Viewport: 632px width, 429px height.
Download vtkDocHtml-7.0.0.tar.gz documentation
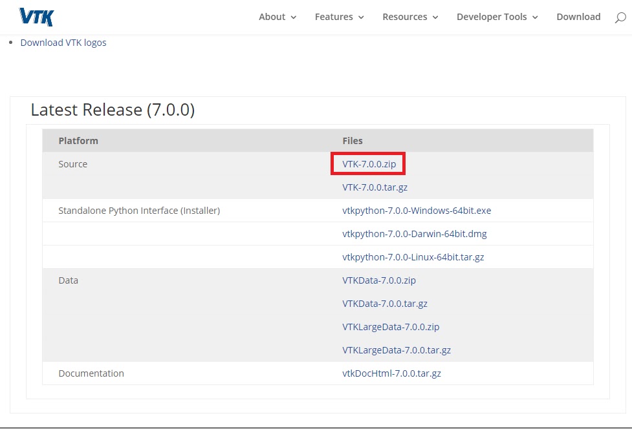(392, 373)
